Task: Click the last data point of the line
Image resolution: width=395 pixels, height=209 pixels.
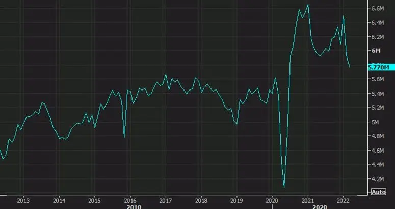Action: click(350, 67)
